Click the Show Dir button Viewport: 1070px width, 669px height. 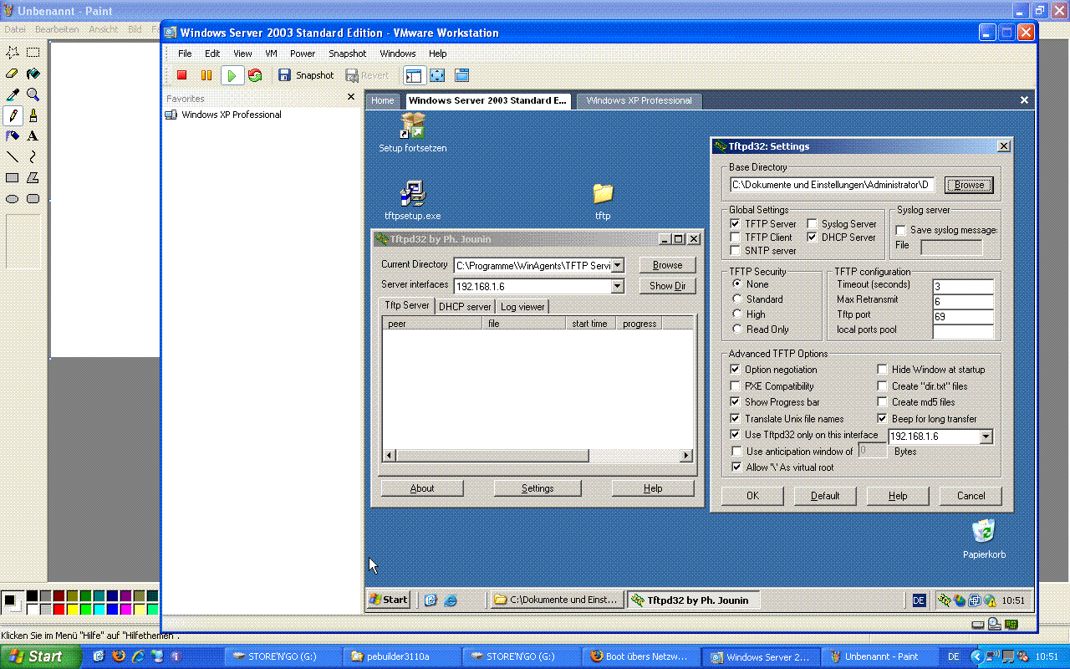[667, 286]
